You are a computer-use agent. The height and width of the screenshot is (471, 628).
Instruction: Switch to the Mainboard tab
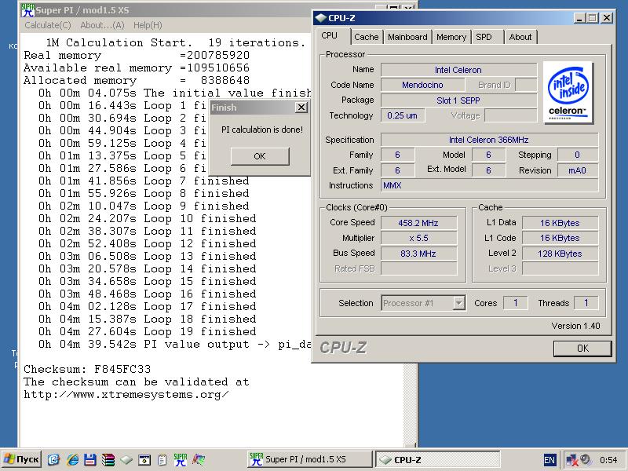coord(407,37)
